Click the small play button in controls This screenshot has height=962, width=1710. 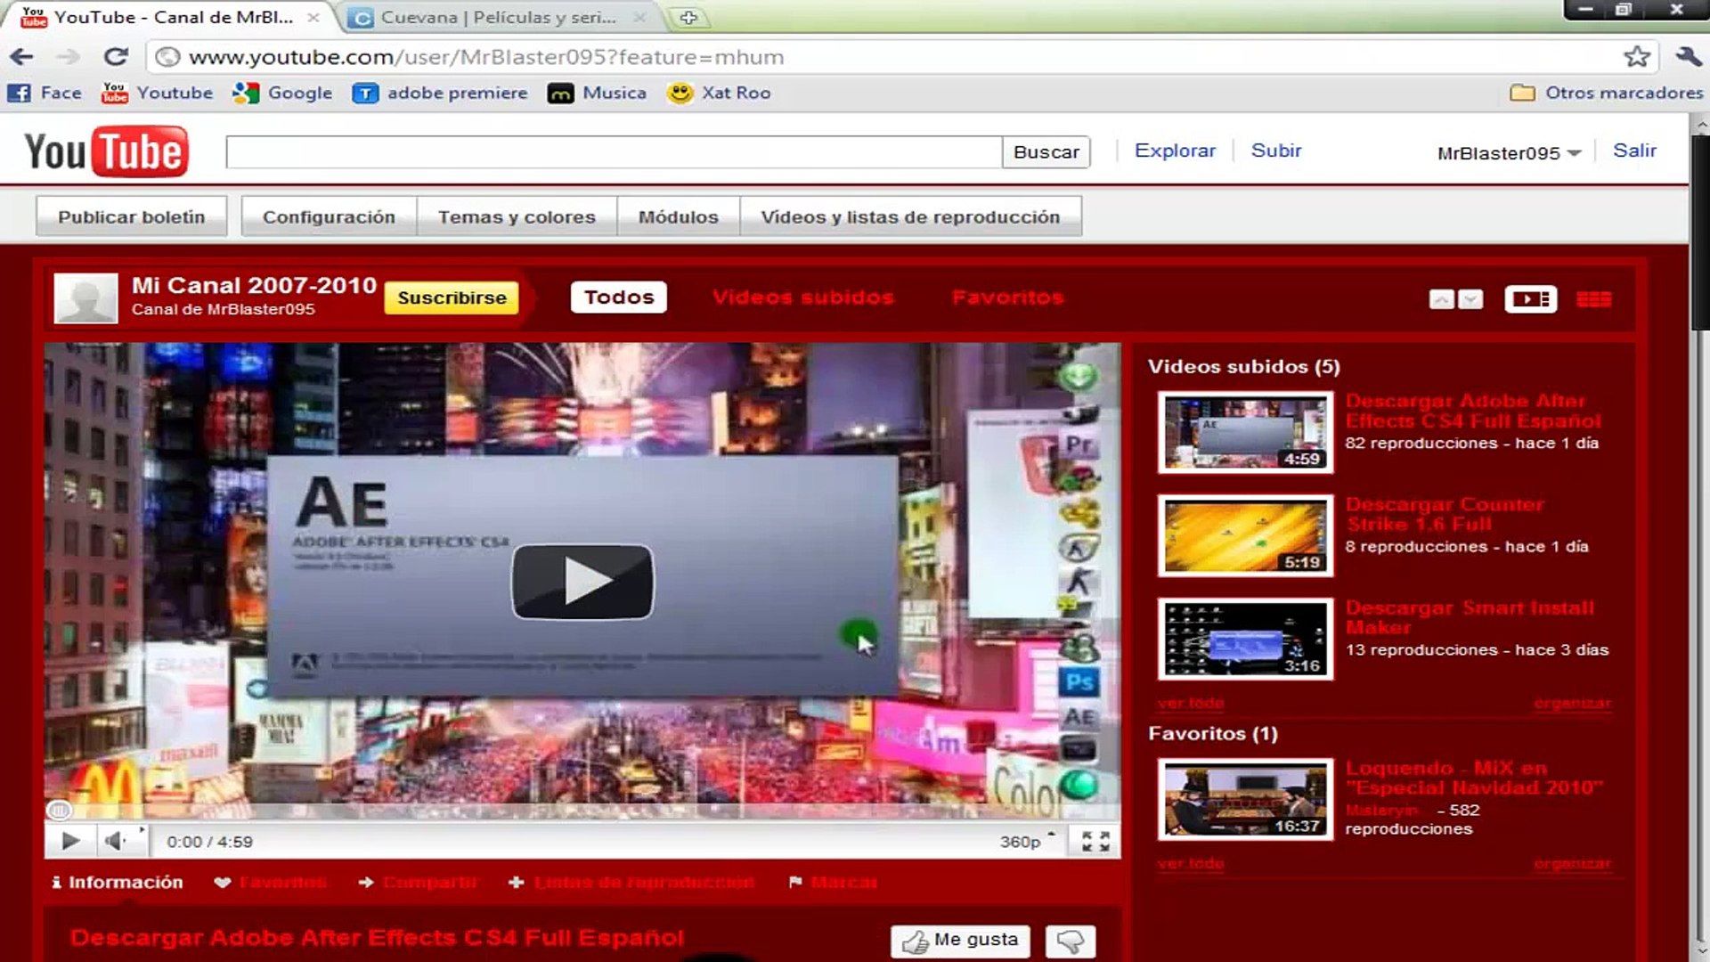point(70,841)
